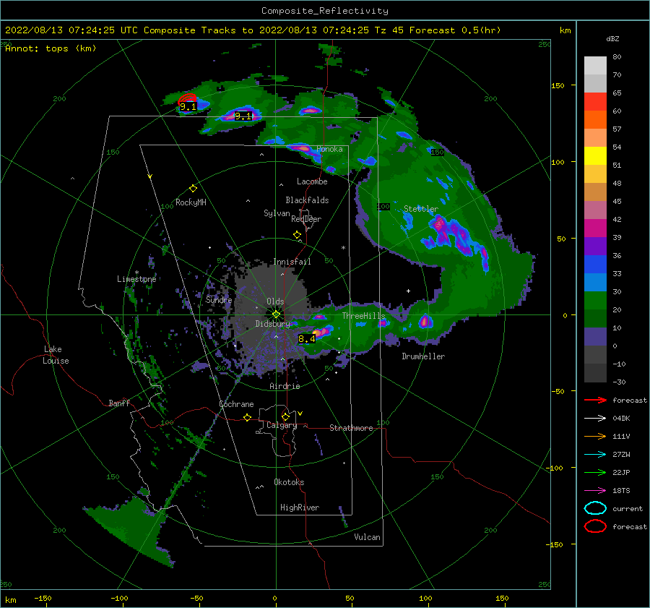Click the red forecast arrow in legend
The image size is (650, 608).
click(595, 400)
